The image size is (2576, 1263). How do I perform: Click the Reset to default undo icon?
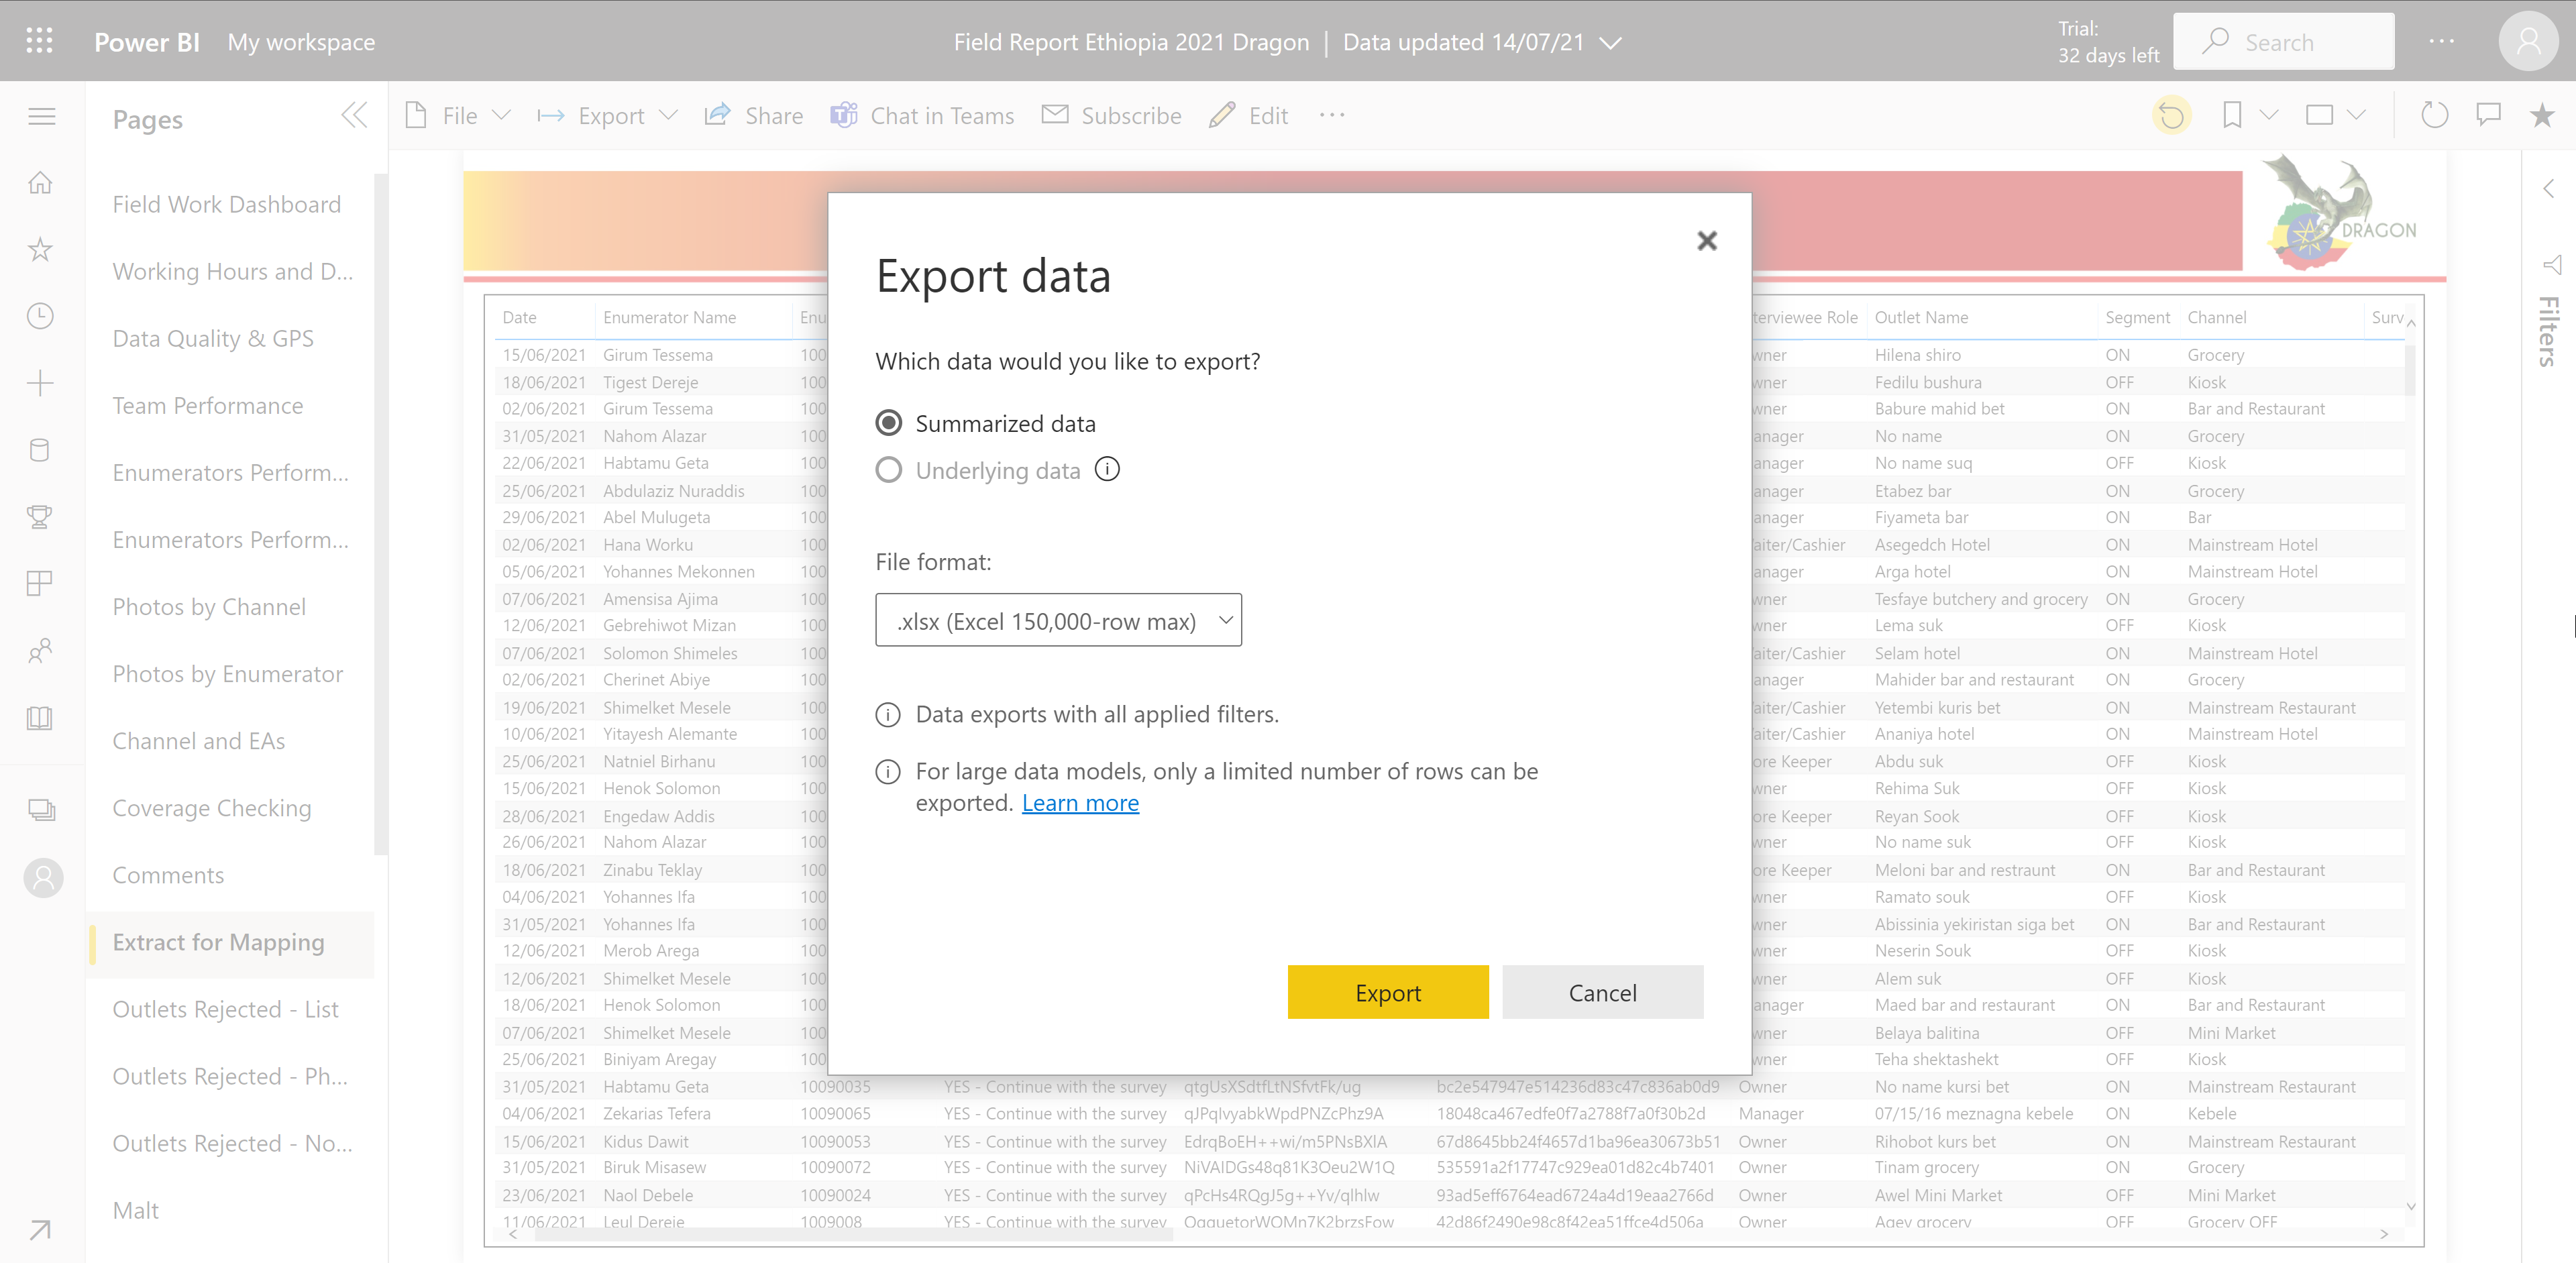tap(2171, 116)
